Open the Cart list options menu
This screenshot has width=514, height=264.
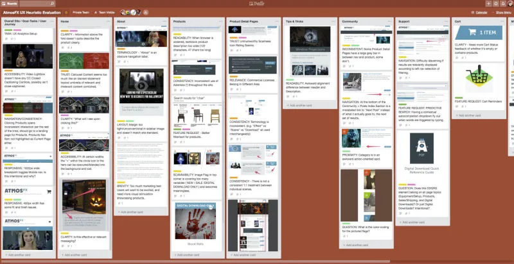pos(502,22)
